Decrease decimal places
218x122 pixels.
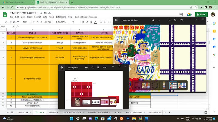pyautogui.click(x=41, y=22)
